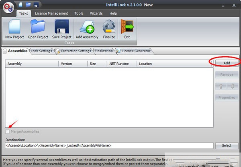Screen dimensions: 241x167
Task: Click the quick-access open folder icon
Action: 28,4
